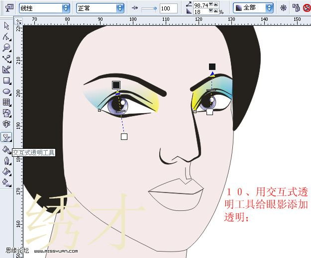Click the left eye iris
The height and width of the screenshot is (258, 311).
pyautogui.click(x=118, y=105)
